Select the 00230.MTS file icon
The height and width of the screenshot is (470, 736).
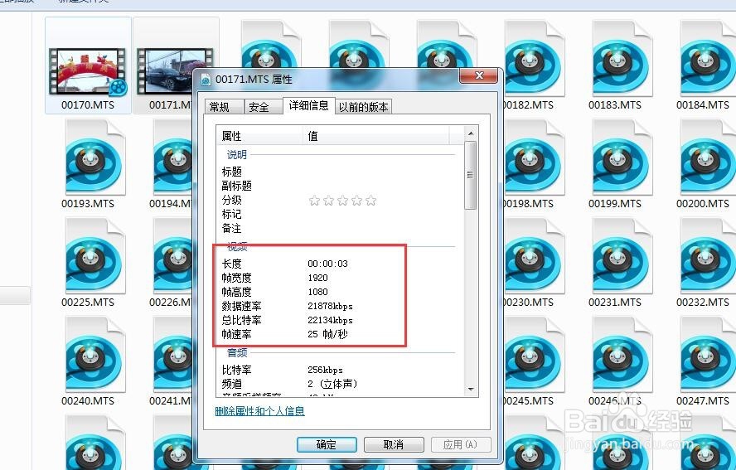(x=533, y=256)
